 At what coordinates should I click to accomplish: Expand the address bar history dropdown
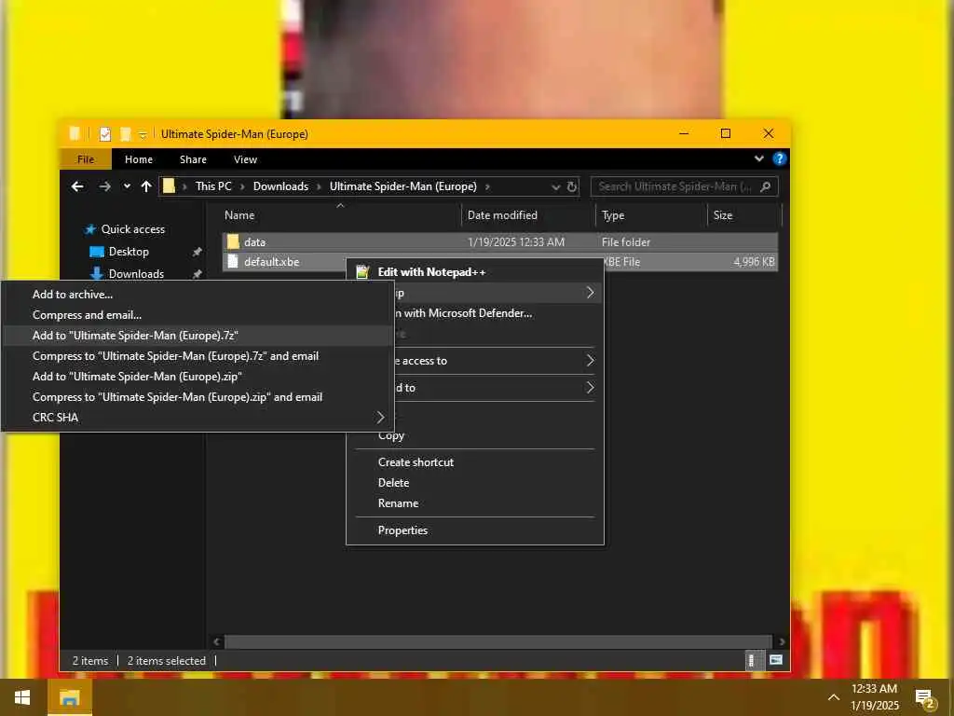pyautogui.click(x=555, y=186)
